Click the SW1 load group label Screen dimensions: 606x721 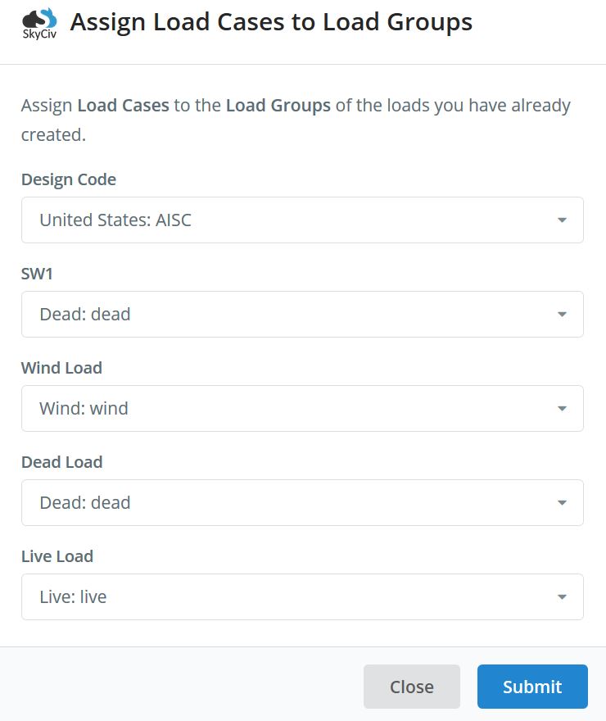37,274
